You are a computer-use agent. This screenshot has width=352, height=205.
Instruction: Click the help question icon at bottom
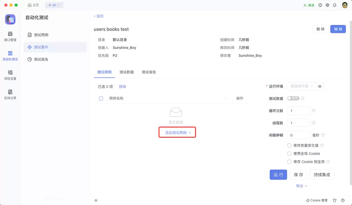point(343,200)
